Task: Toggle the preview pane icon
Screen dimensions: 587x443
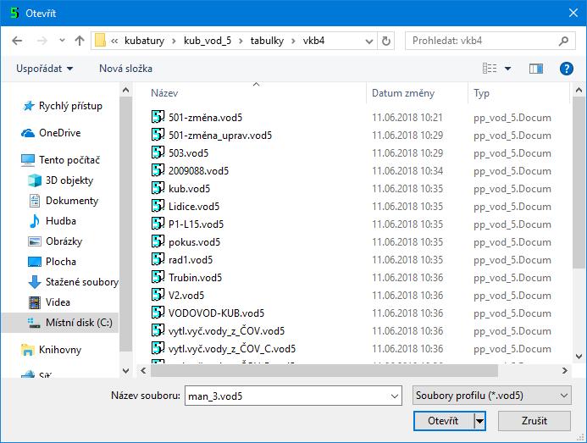Action: pyautogui.click(x=536, y=69)
